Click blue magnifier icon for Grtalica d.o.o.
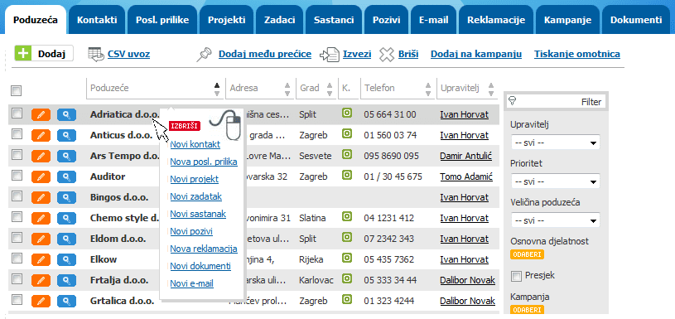 (66, 301)
